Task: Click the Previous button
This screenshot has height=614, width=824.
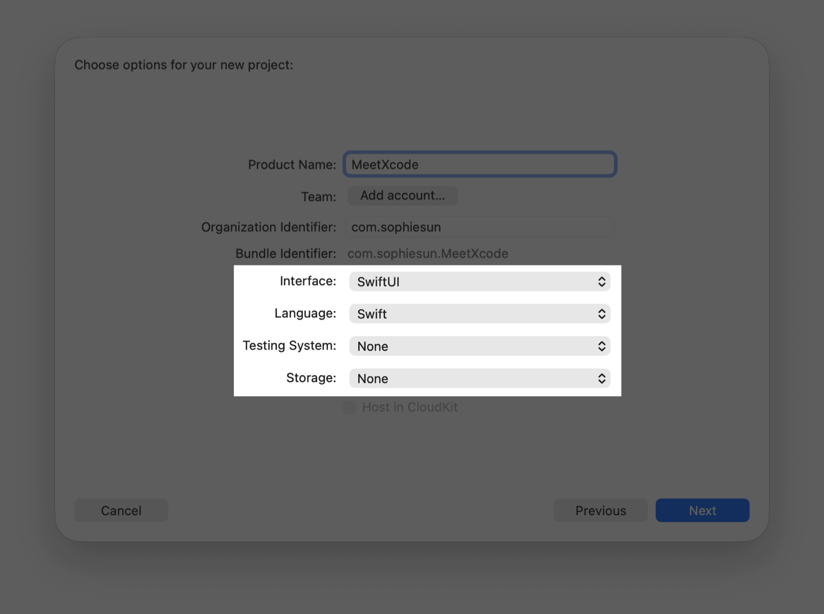Action: (x=600, y=510)
